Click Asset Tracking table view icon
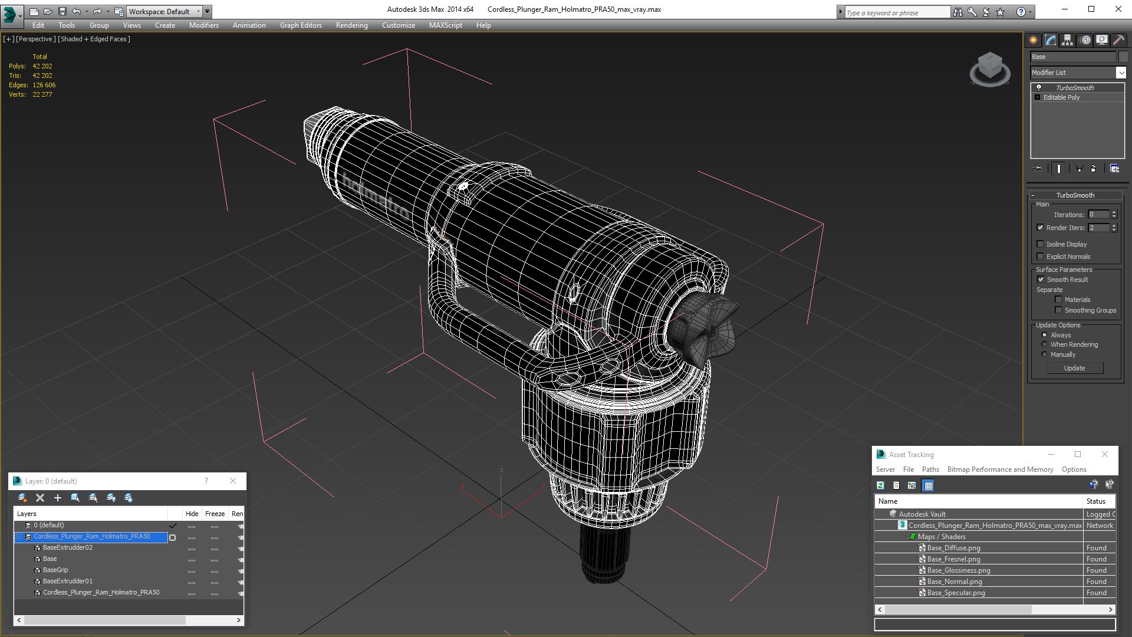The image size is (1132, 637). [929, 485]
